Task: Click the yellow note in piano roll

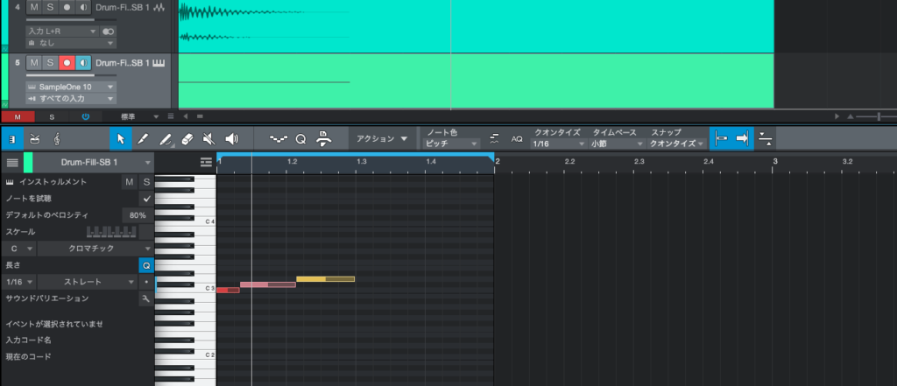Action: click(325, 279)
